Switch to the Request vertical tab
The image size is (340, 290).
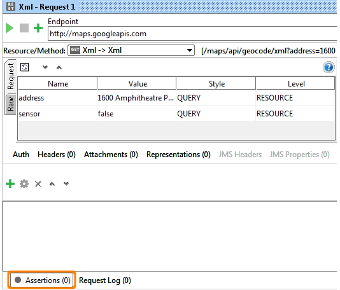[x=10, y=76]
